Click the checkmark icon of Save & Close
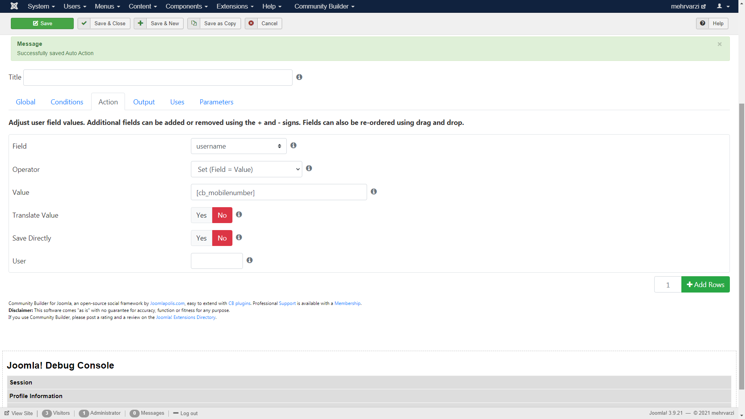745x419 pixels. pos(84,23)
